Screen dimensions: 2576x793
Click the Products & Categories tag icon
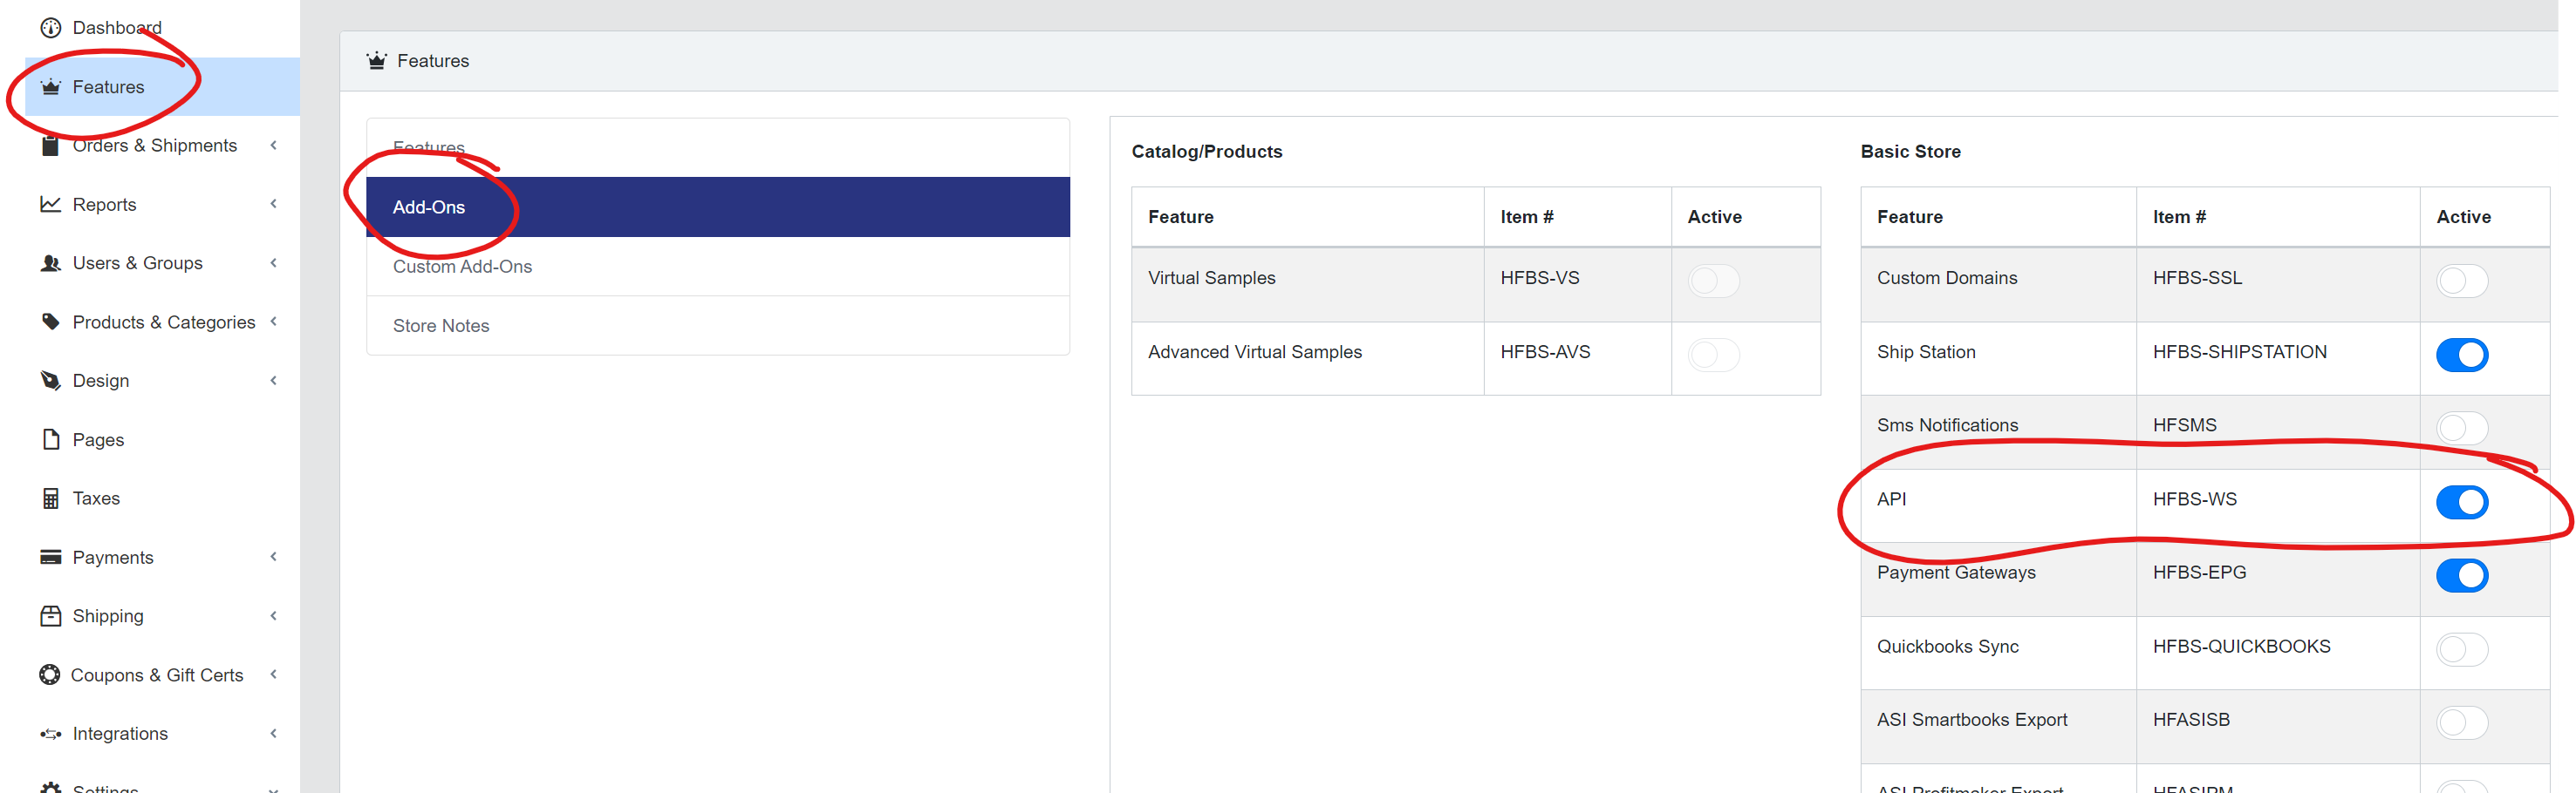pyautogui.click(x=50, y=322)
